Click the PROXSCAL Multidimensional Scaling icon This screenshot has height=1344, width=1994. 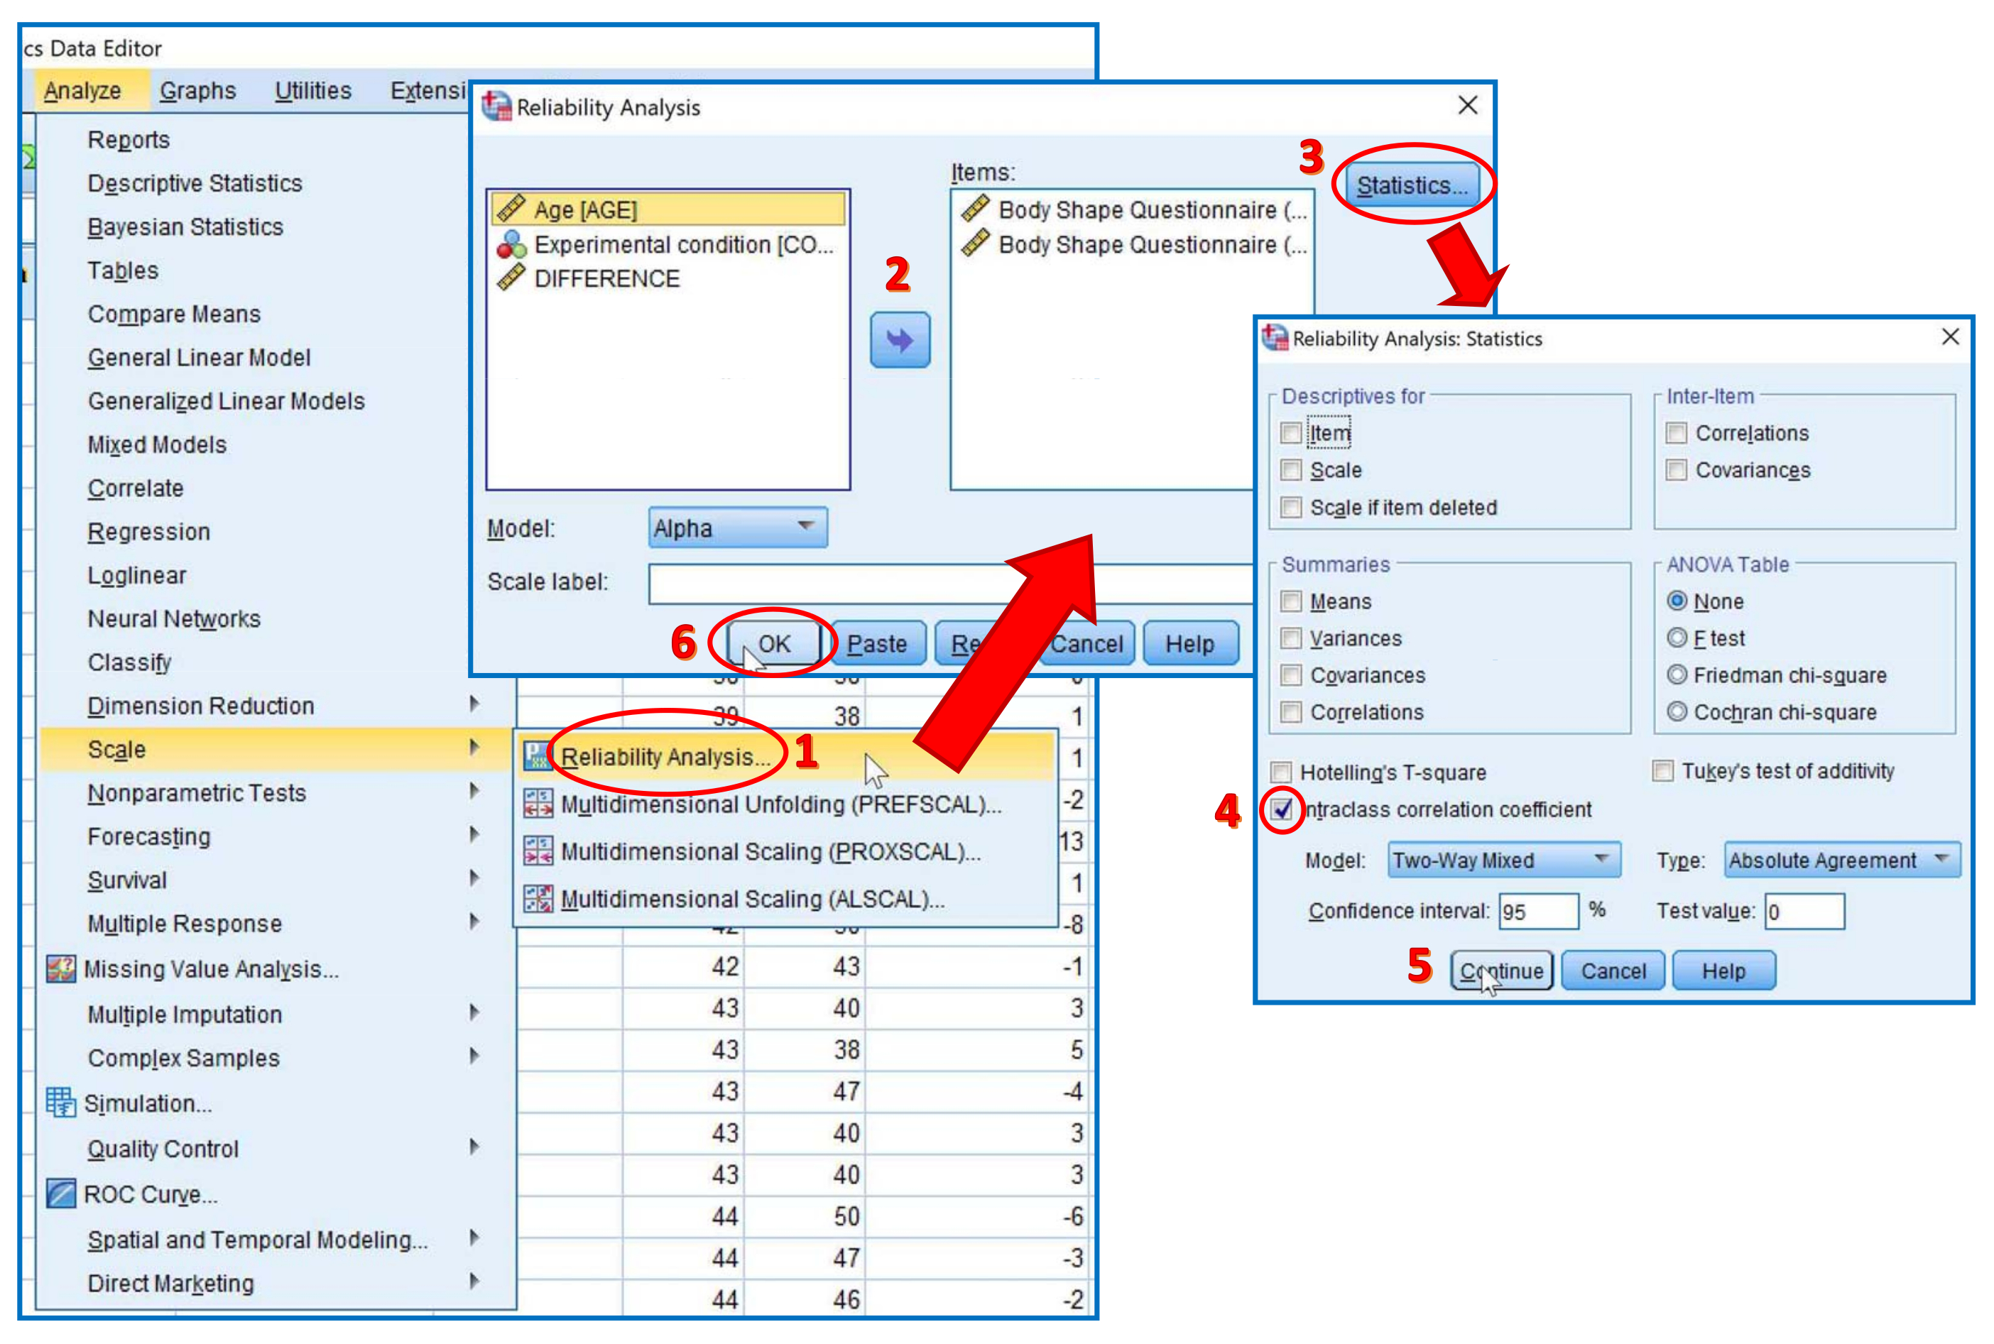538,851
